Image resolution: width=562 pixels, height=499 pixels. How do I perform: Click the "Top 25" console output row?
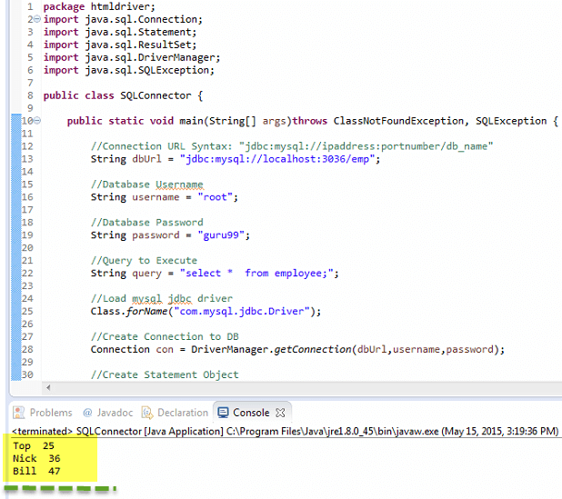tap(34, 446)
